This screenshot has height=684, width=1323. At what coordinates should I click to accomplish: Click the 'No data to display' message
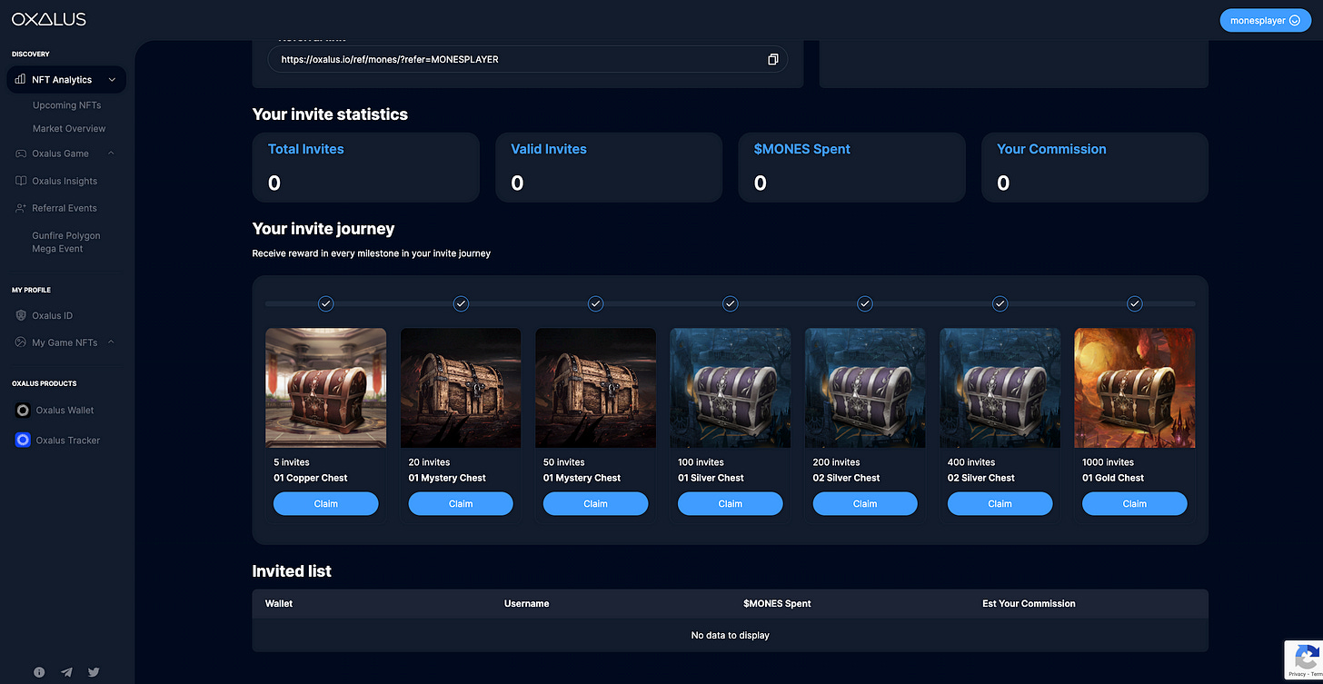pos(730,635)
